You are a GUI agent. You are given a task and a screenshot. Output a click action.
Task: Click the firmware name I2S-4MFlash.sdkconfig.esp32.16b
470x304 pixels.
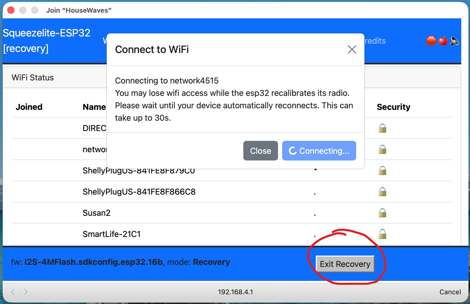93,262
